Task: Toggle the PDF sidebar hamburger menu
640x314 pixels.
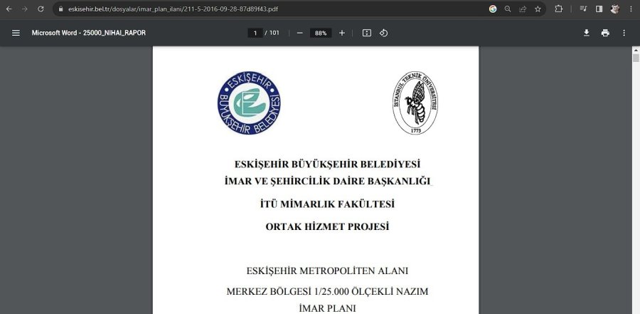Action: tap(16, 33)
